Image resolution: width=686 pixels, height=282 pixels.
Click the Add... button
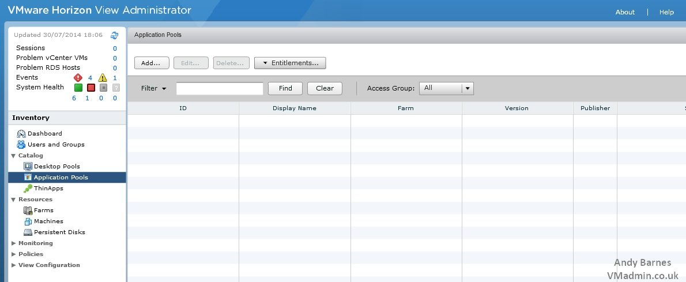(x=151, y=63)
